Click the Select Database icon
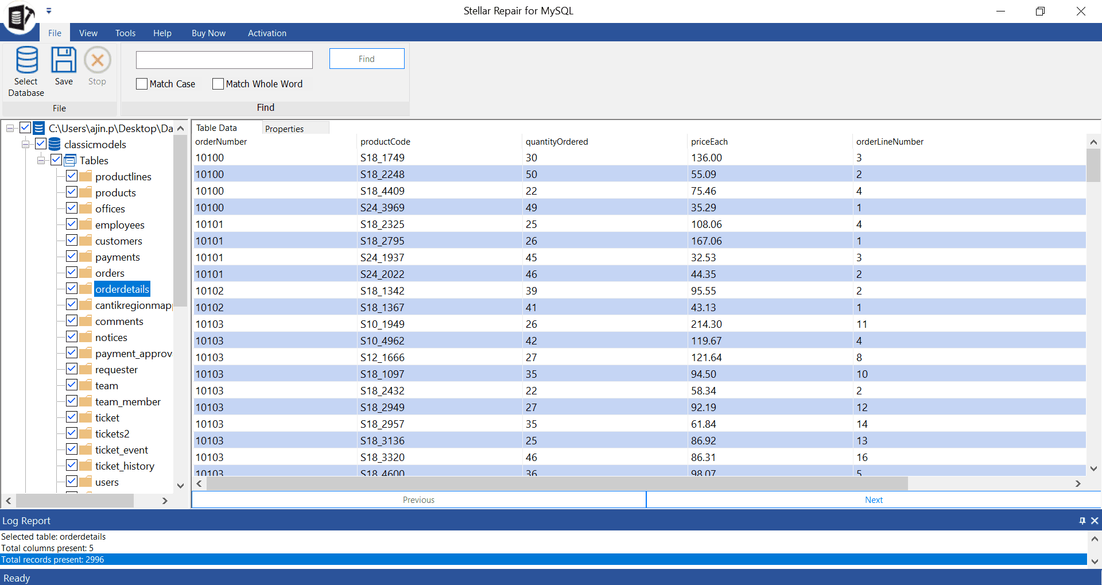The width and height of the screenshot is (1102, 585). pyautogui.click(x=26, y=60)
